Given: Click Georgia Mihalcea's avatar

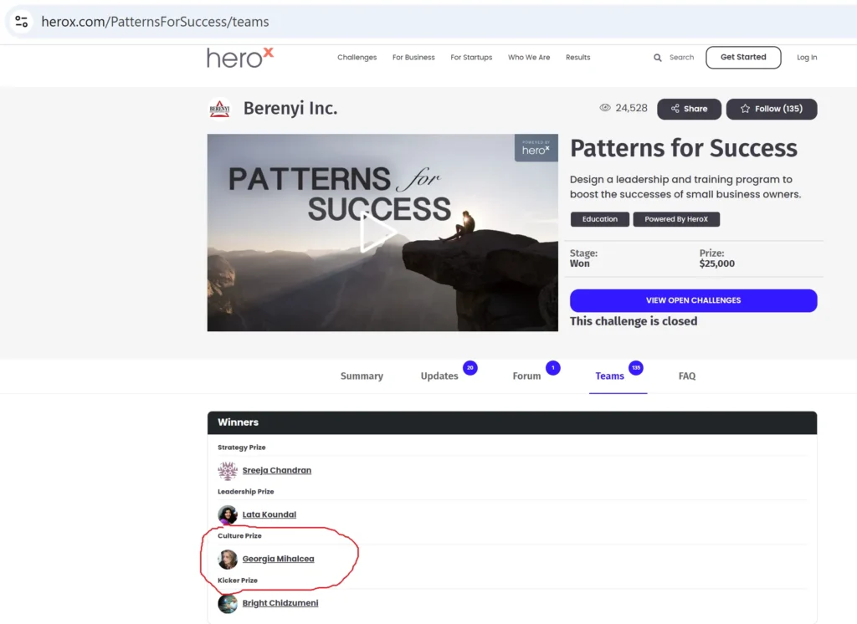Looking at the screenshot, I should click(x=228, y=559).
